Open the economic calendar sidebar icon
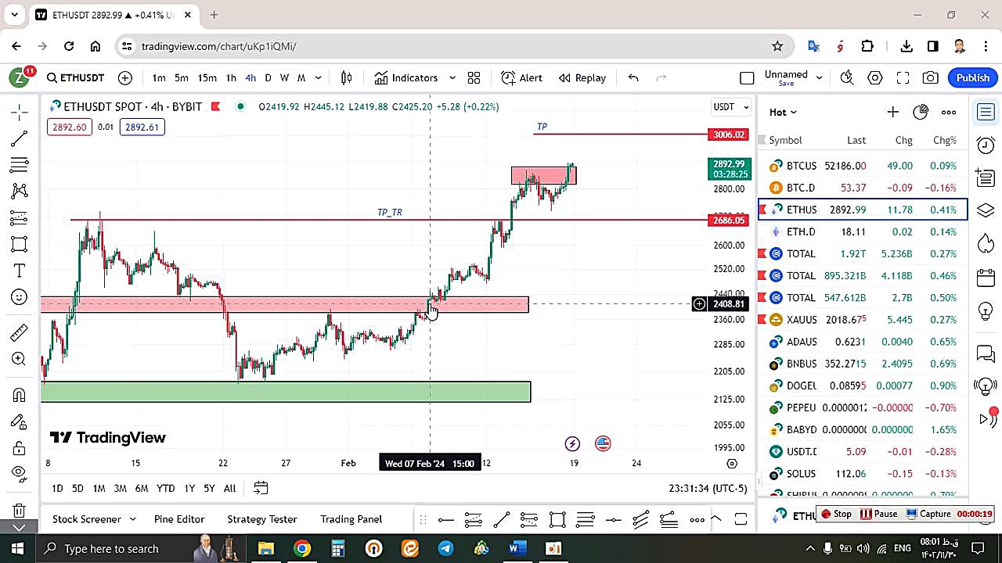 click(x=986, y=278)
